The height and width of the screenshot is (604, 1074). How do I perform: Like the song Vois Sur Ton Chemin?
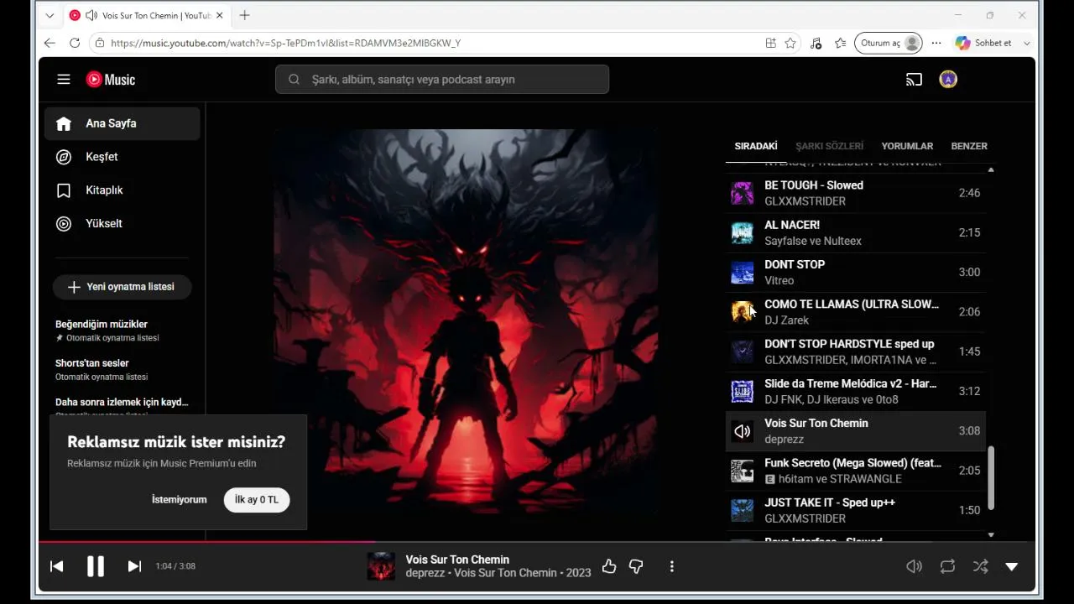tap(609, 567)
